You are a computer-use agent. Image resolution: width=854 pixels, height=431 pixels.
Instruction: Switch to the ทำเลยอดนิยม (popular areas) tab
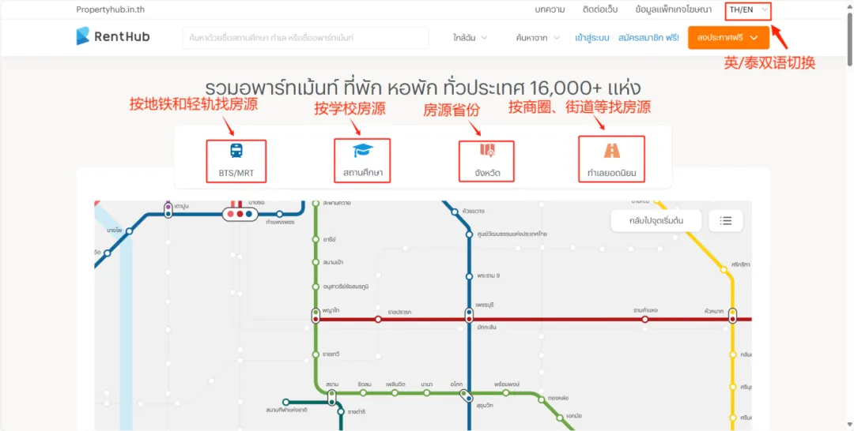point(611,159)
